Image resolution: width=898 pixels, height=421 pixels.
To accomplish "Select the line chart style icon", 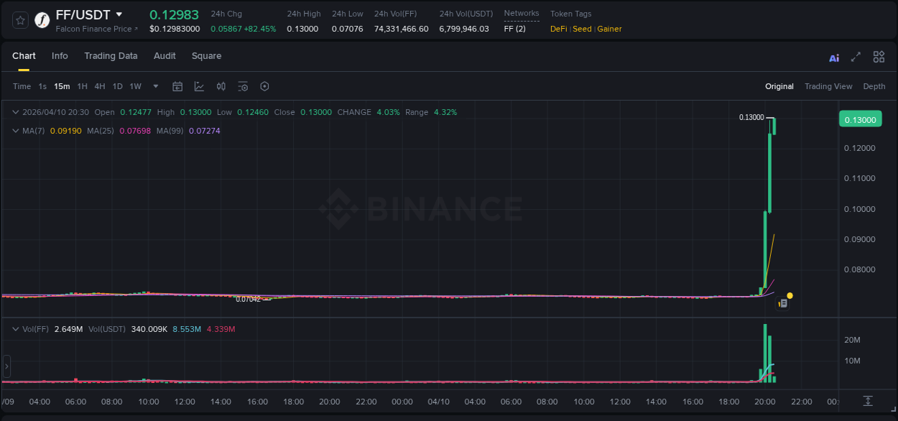I will point(199,86).
